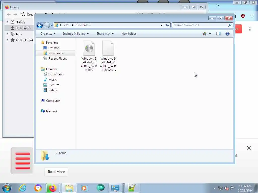Click the breadcrumb arrow before VM1
258x193 pixels.
click(x=61, y=25)
